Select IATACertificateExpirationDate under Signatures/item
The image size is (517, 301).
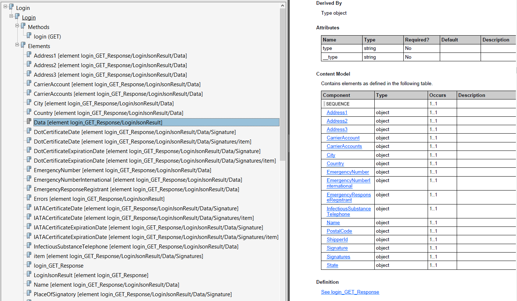(x=156, y=237)
